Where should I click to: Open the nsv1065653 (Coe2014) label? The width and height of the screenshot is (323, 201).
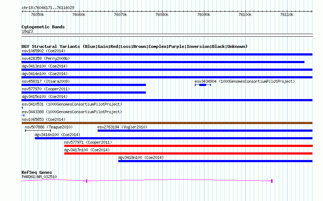tap(44, 119)
